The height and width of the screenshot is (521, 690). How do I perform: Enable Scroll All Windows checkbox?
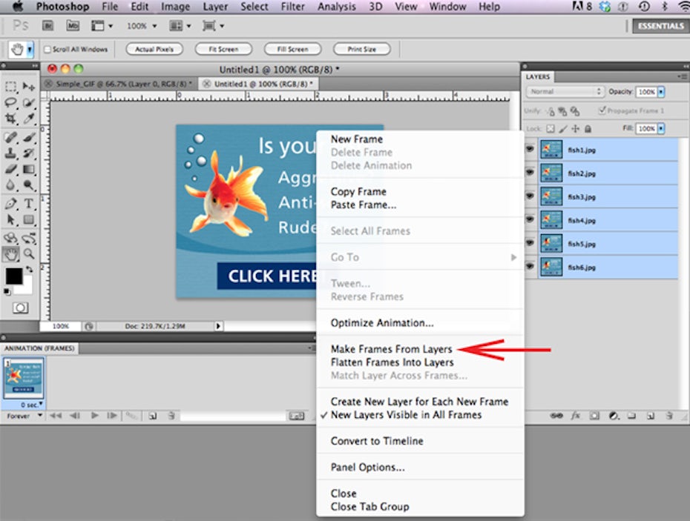click(x=47, y=50)
